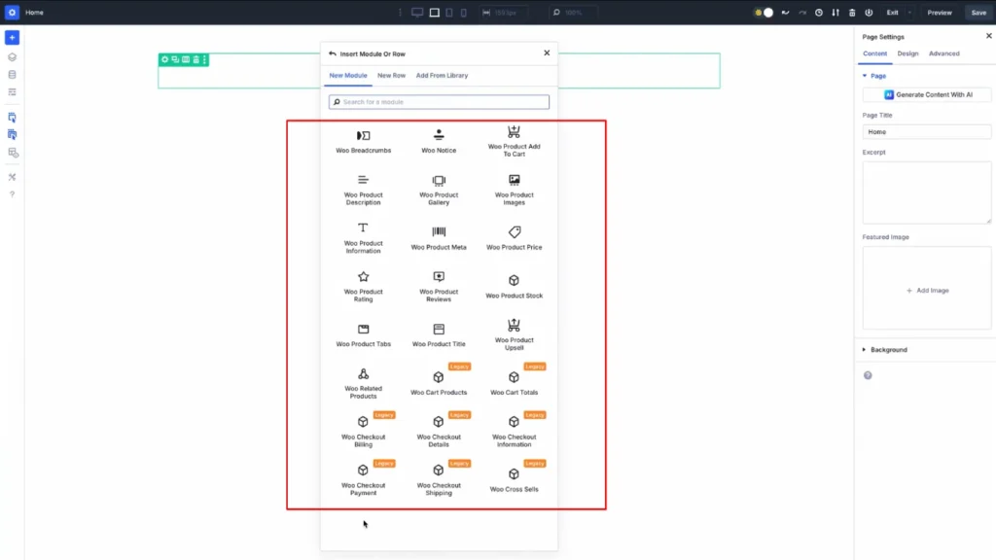The height and width of the screenshot is (560, 996).
Task: Open the Exit button dropdown arrow
Action: (908, 12)
